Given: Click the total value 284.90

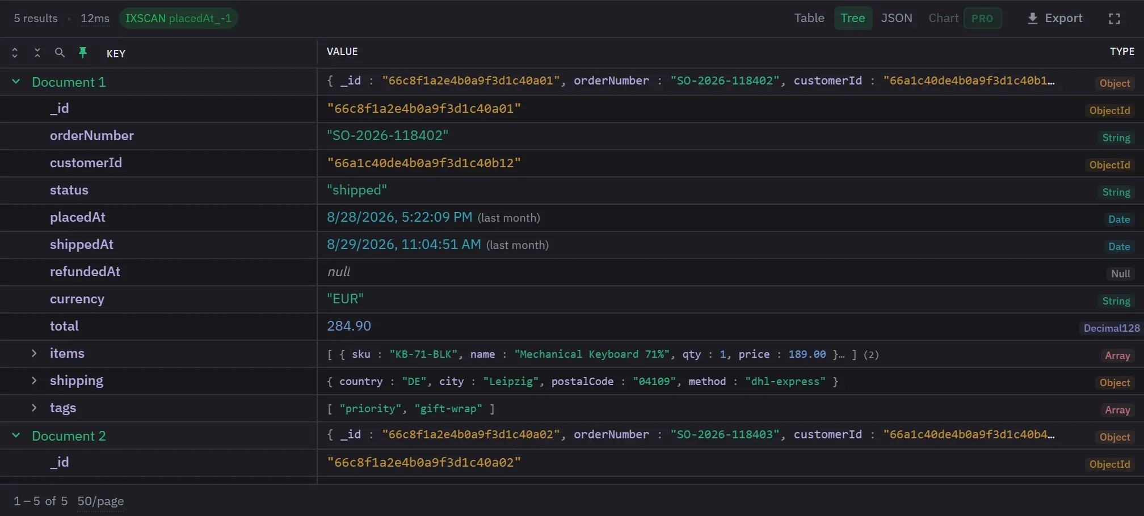Looking at the screenshot, I should coord(349,326).
